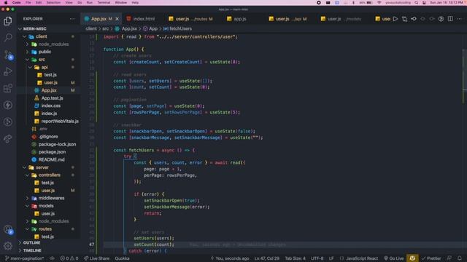Open the View menu
This screenshot has width=467, height=262.
[69, 3]
